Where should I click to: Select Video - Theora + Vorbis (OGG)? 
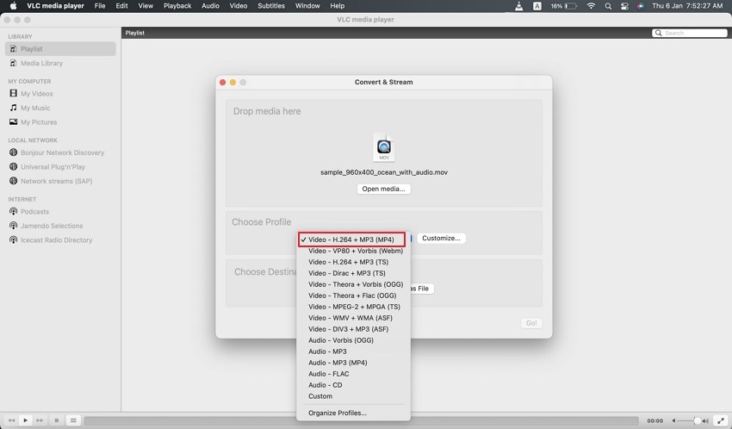[354, 284]
